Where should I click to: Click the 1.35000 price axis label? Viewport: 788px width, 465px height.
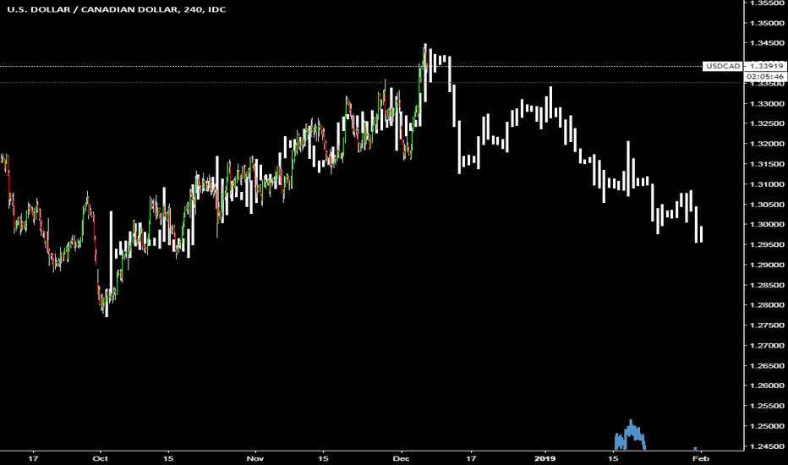767,23
